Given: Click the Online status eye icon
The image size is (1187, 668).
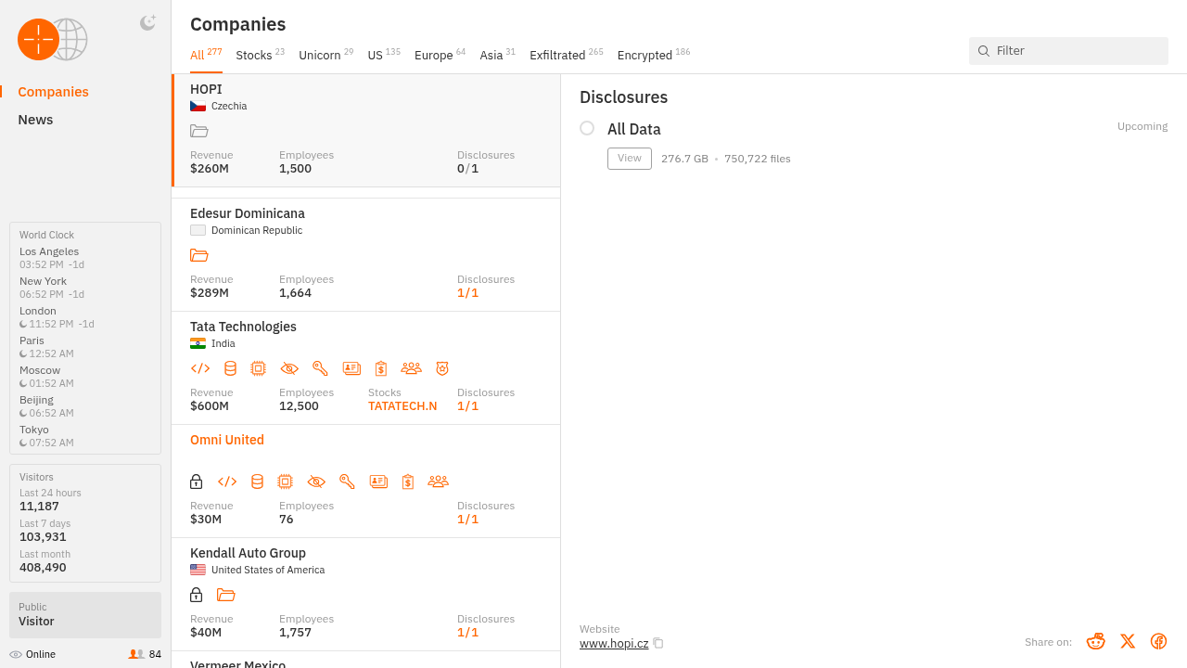Looking at the screenshot, I should [16, 654].
